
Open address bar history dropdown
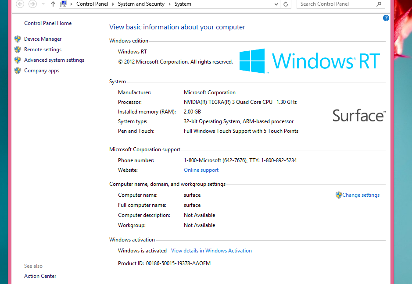[x=276, y=4]
